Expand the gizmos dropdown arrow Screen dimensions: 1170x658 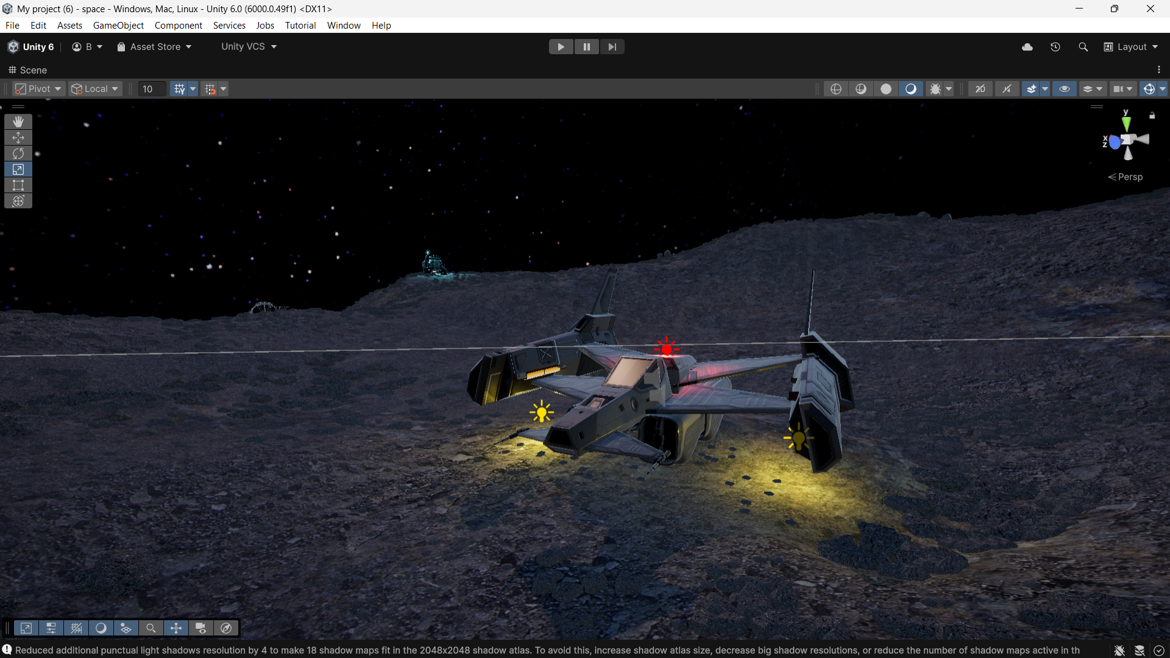[x=1163, y=89]
